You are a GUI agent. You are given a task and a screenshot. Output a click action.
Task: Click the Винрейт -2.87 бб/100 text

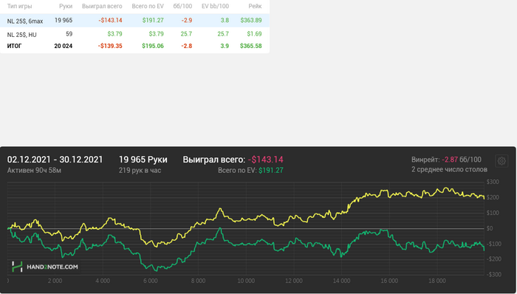tap(446, 160)
